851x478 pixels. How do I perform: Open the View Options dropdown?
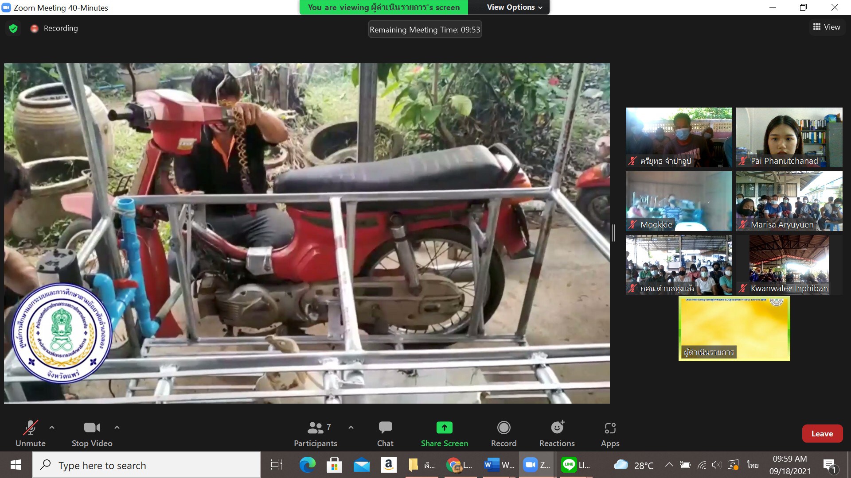coord(514,8)
